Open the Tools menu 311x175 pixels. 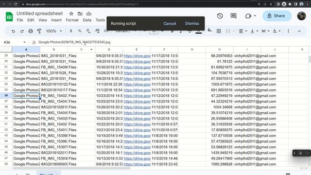(100, 20)
